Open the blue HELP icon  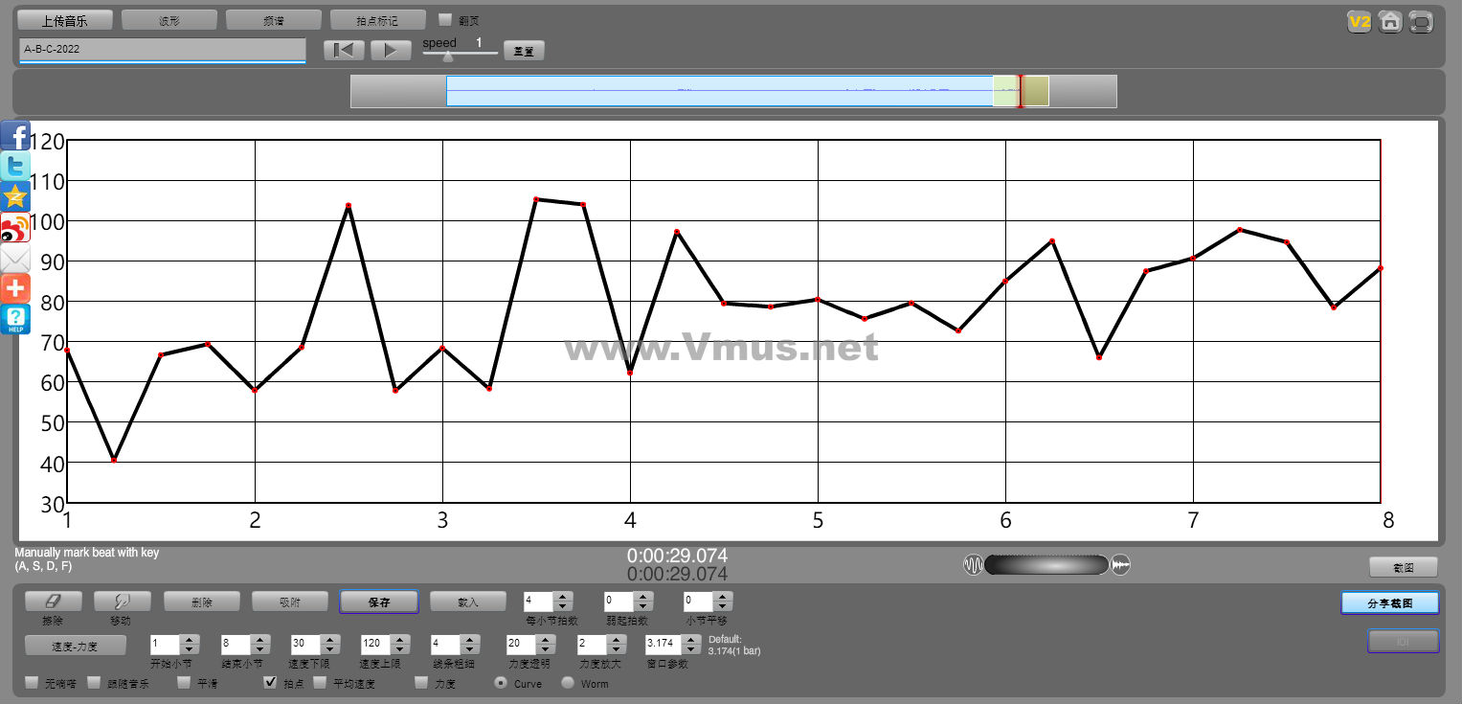[x=15, y=320]
